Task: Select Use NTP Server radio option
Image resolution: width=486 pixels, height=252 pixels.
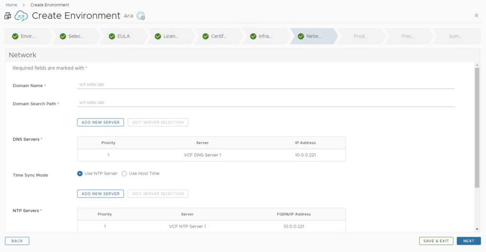Action: point(80,173)
